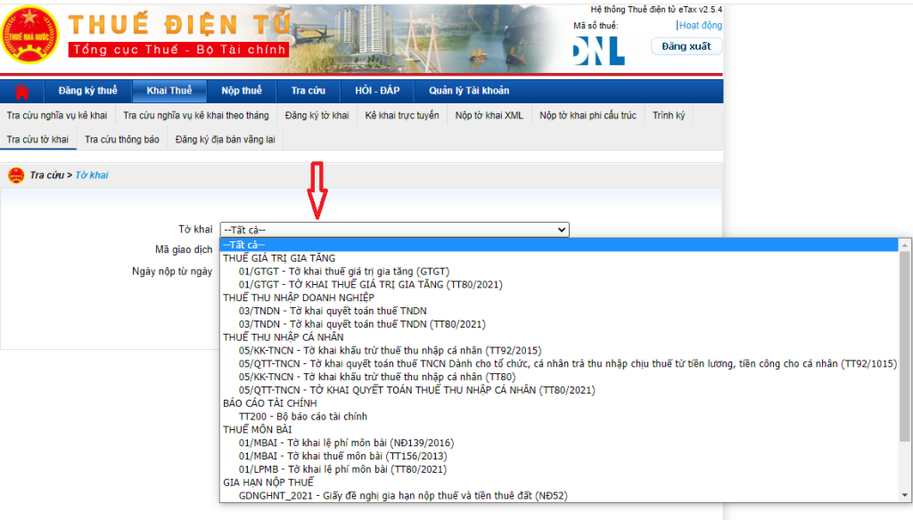The height and width of the screenshot is (520, 913).
Task: Click the DNL logo in header
Action: click(x=598, y=50)
